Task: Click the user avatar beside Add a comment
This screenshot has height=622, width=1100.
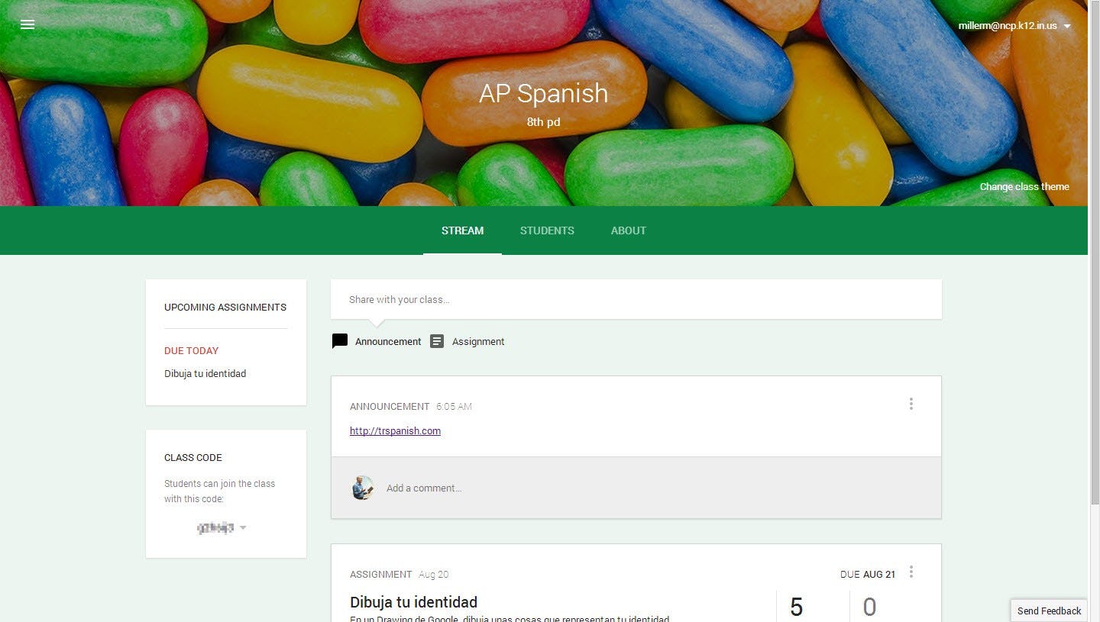Action: (x=363, y=488)
